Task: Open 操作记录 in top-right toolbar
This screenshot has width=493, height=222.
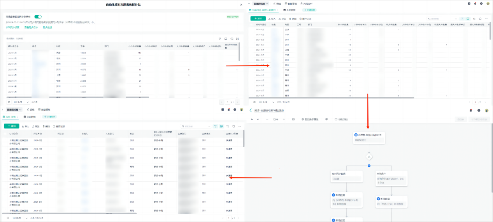Action: [305, 19]
